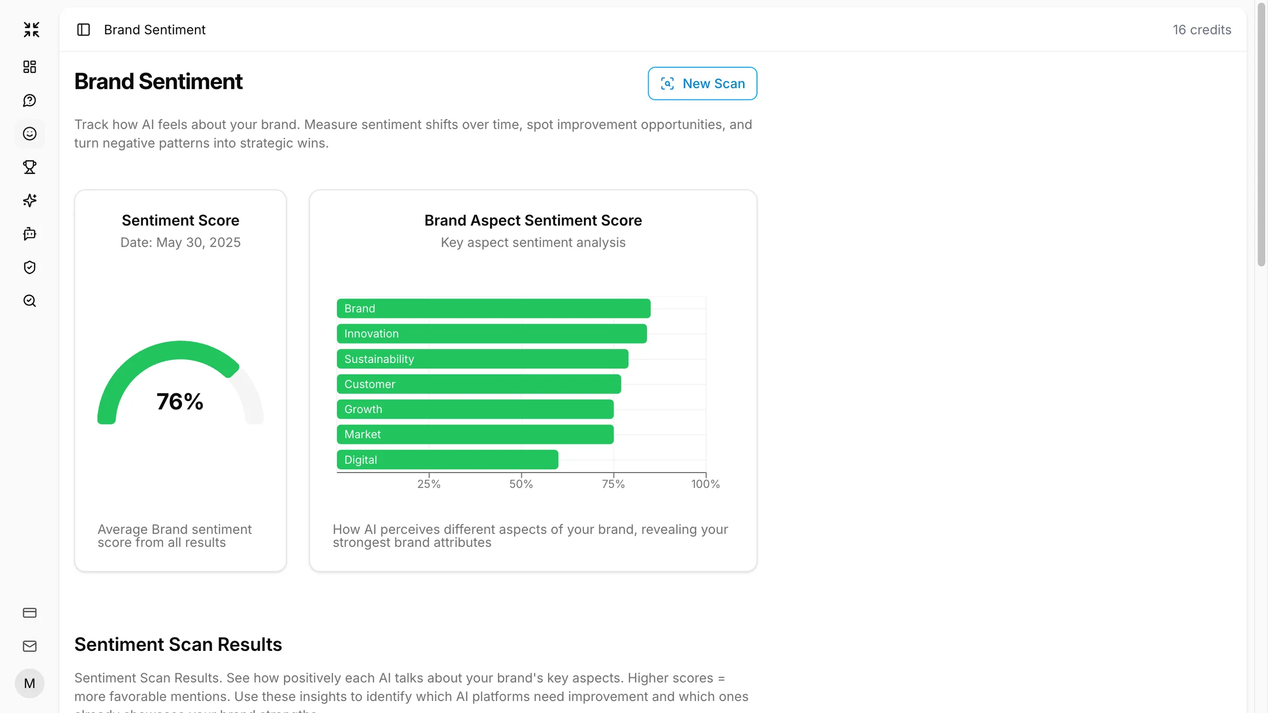The height and width of the screenshot is (713, 1268).
Task: Collapse the app with the shrink arrows icon
Action: point(31,30)
